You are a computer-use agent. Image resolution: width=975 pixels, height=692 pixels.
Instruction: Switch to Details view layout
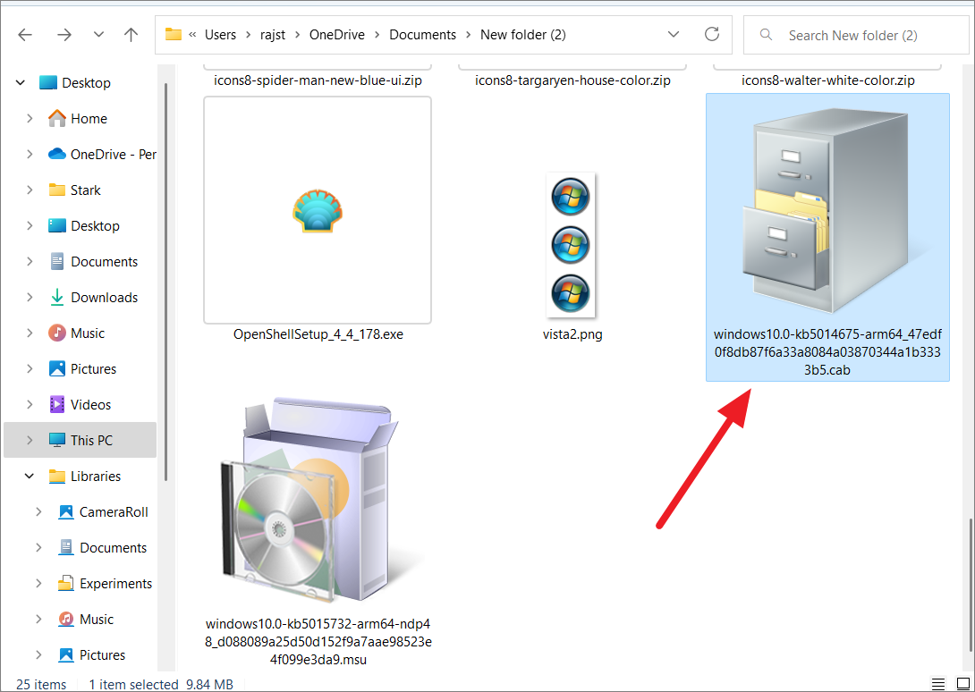tap(938, 684)
